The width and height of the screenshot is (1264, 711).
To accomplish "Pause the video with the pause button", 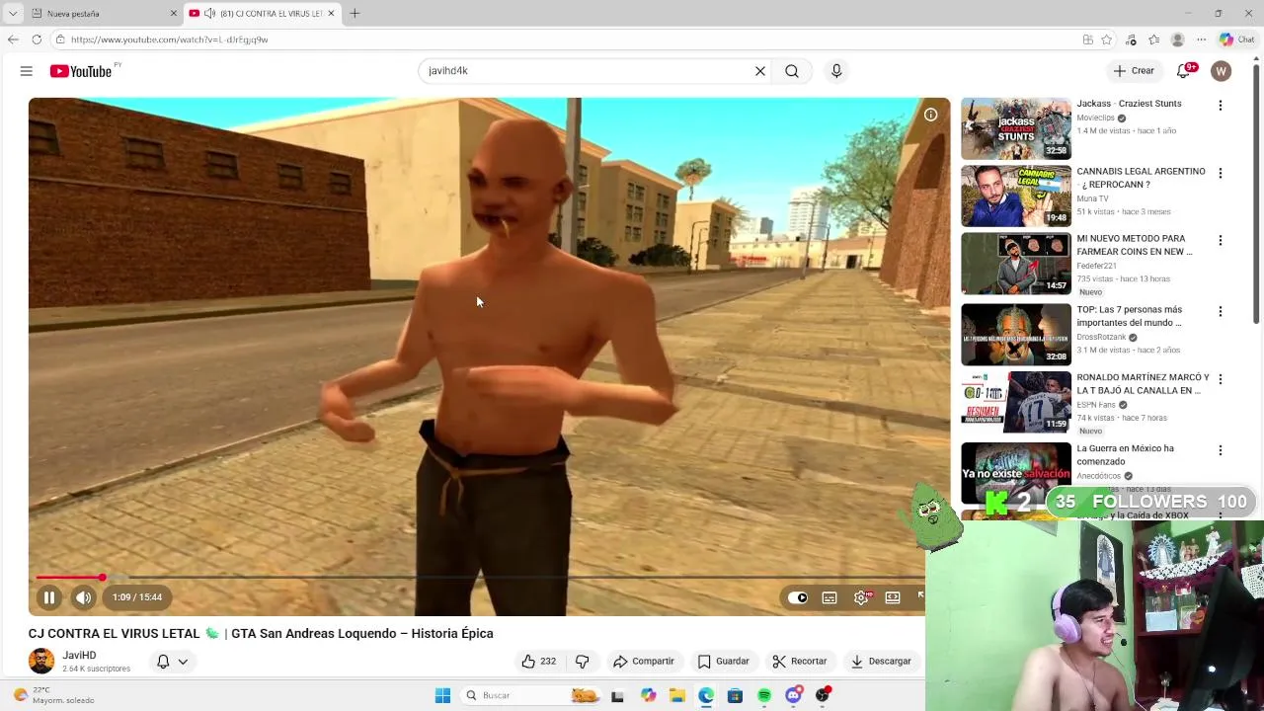I will coord(48,597).
